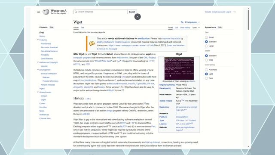Select Dark color mode

(x=206, y=78)
